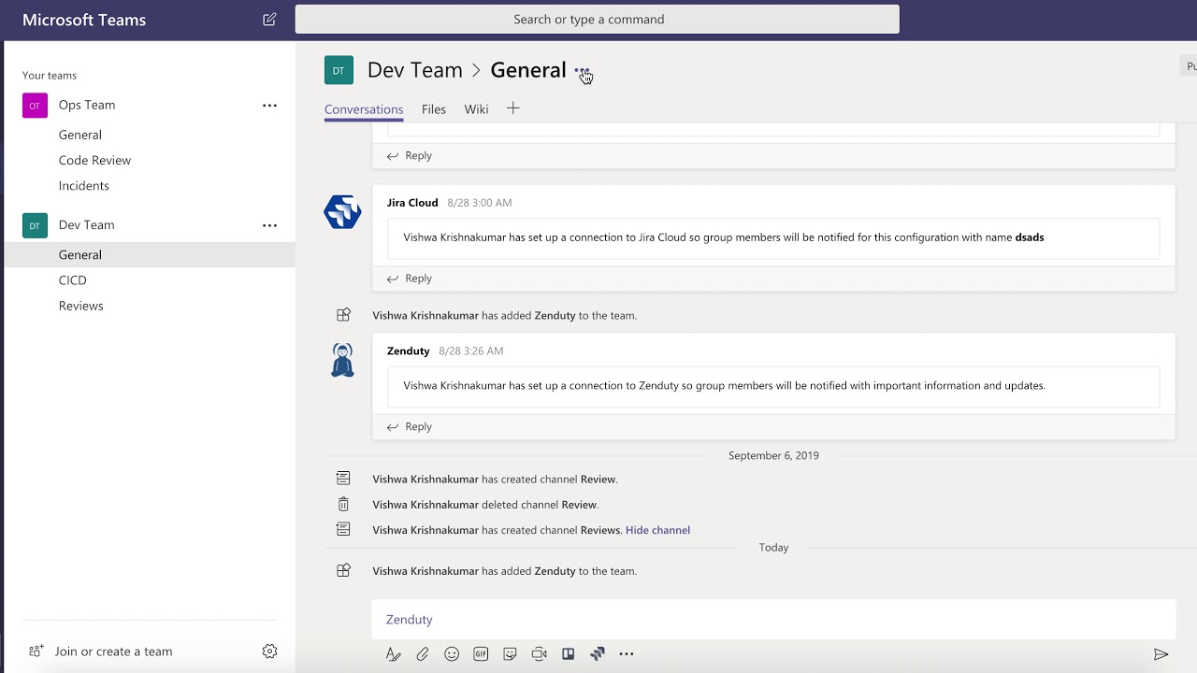Switch to the Conversations tab

coord(364,109)
